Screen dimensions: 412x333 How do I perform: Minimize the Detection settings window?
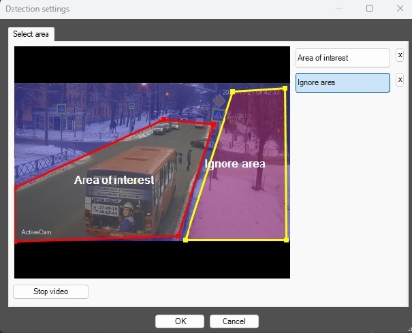pyautogui.click(x=338, y=9)
